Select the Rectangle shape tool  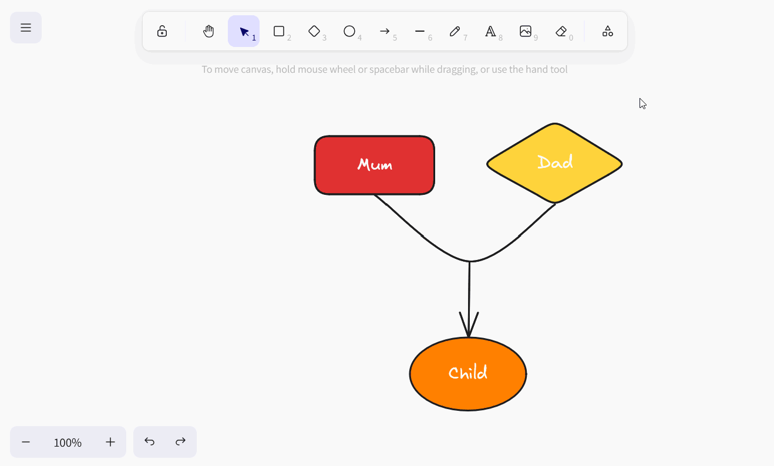point(279,31)
